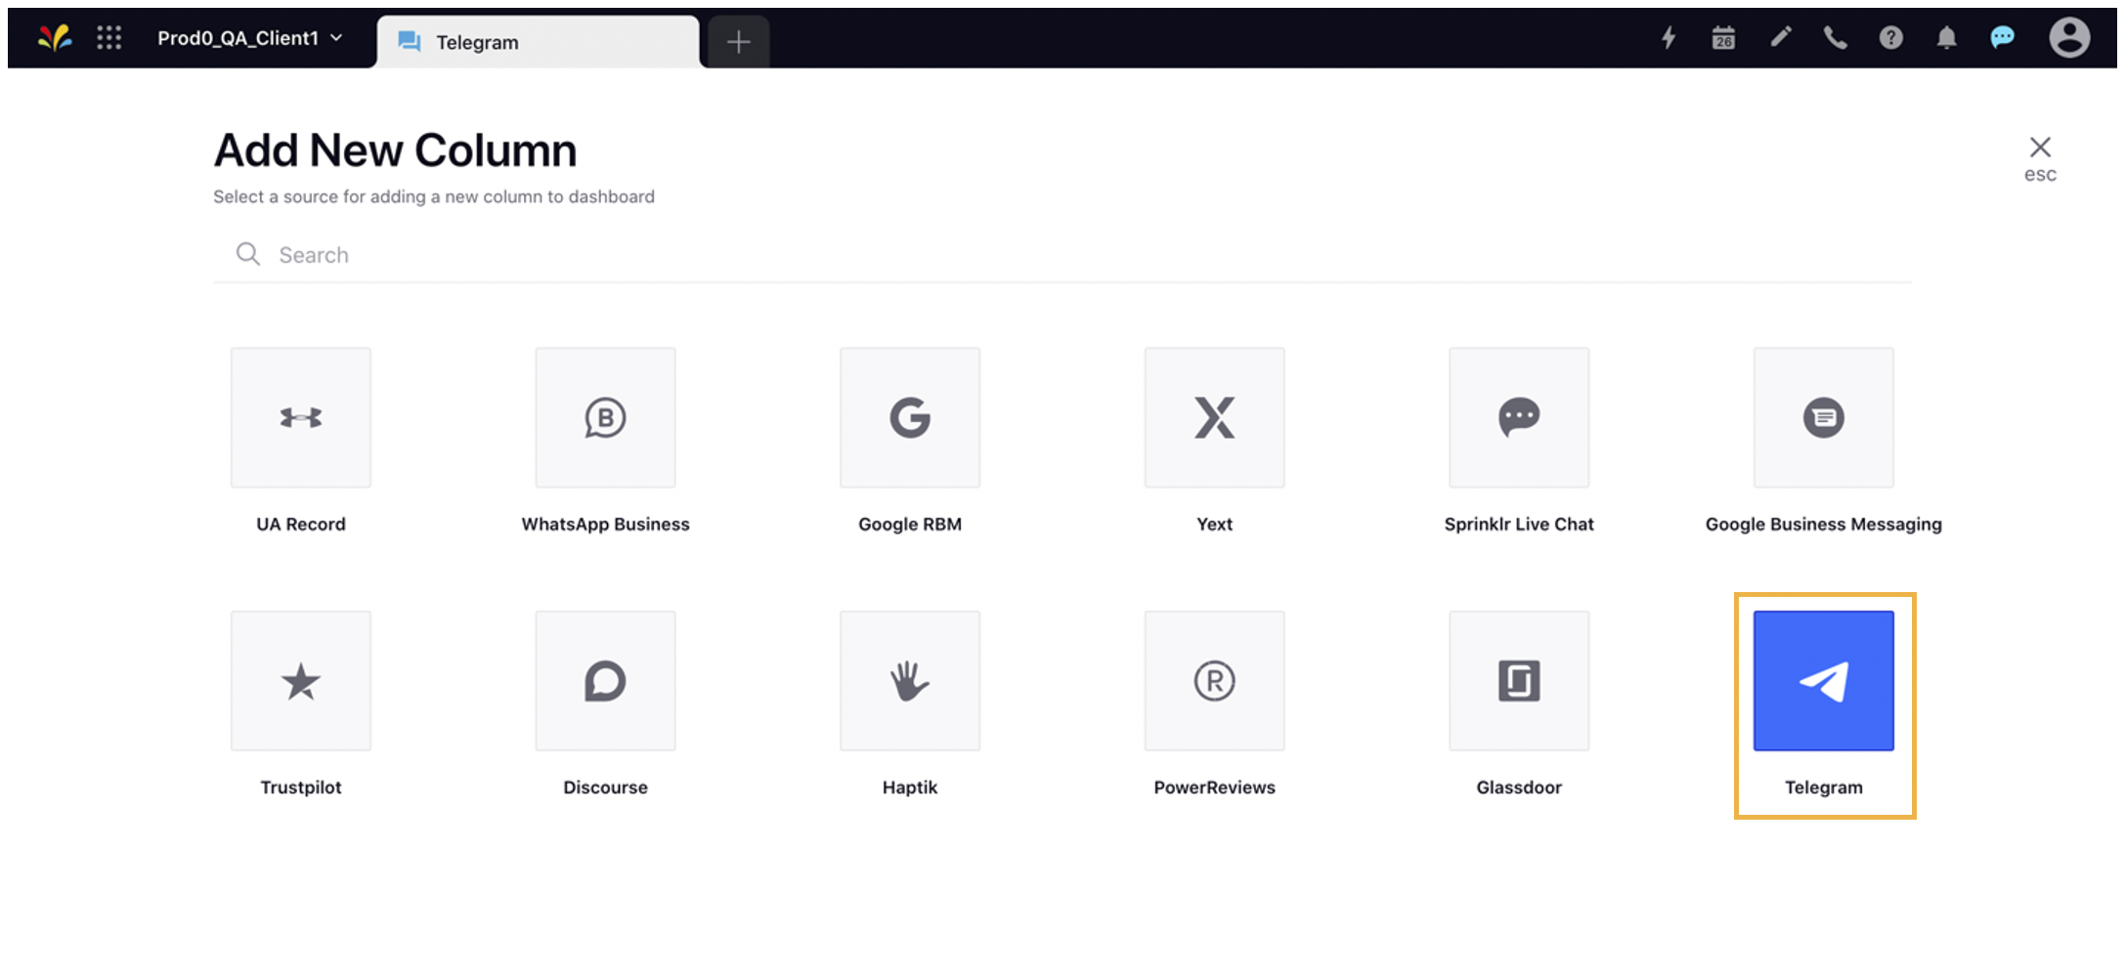Open the user profile avatar
The height and width of the screenshot is (977, 2125).
[2069, 38]
